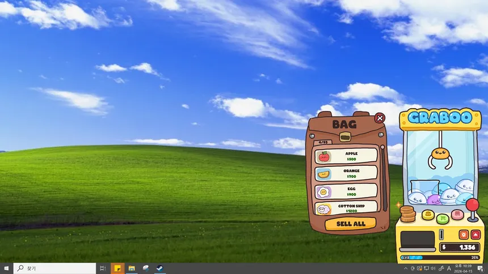Click the orange claw in the machine
Screen dimensions: 488x274
click(440, 158)
